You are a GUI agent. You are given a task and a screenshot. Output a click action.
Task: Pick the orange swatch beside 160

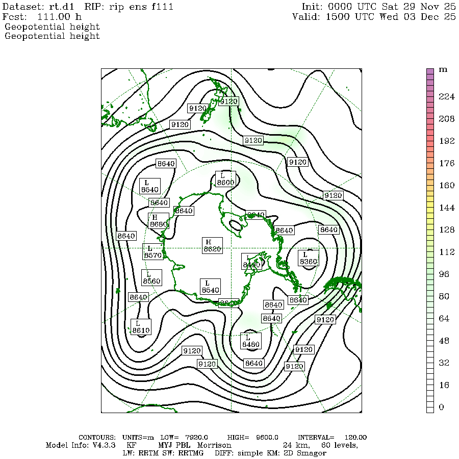point(430,183)
